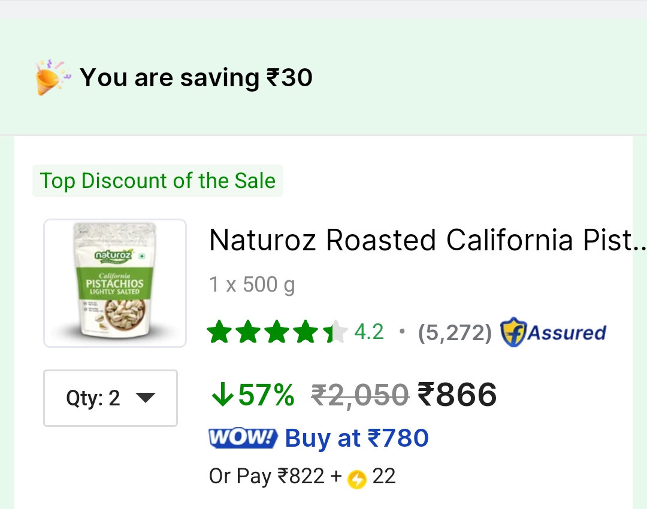Click the ₹866 selling price
647x509 pixels.
[457, 395]
